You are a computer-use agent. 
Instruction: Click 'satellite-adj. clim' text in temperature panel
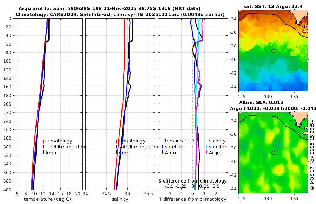pyautogui.click(x=65, y=147)
